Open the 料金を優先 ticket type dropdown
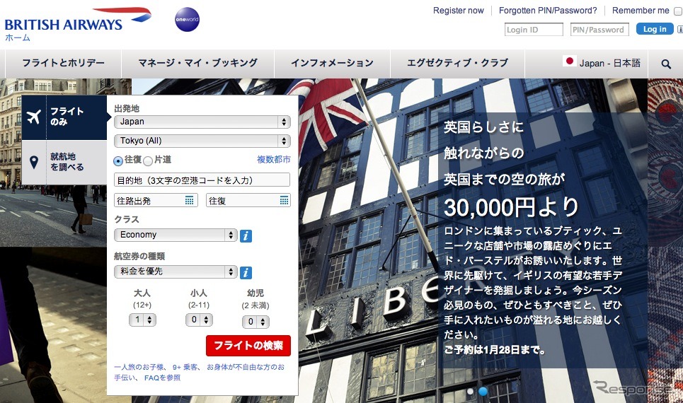 click(x=176, y=271)
